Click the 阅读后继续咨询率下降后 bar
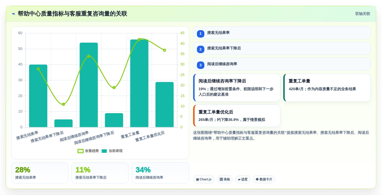Viewport: 382px width, 195px height. click(114, 120)
